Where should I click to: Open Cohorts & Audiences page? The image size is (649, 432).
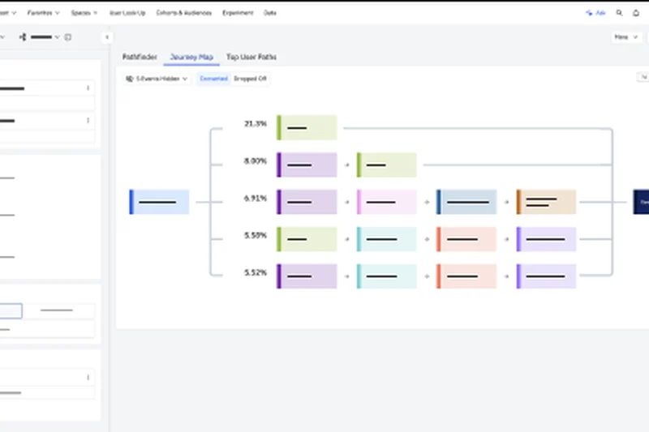click(183, 13)
